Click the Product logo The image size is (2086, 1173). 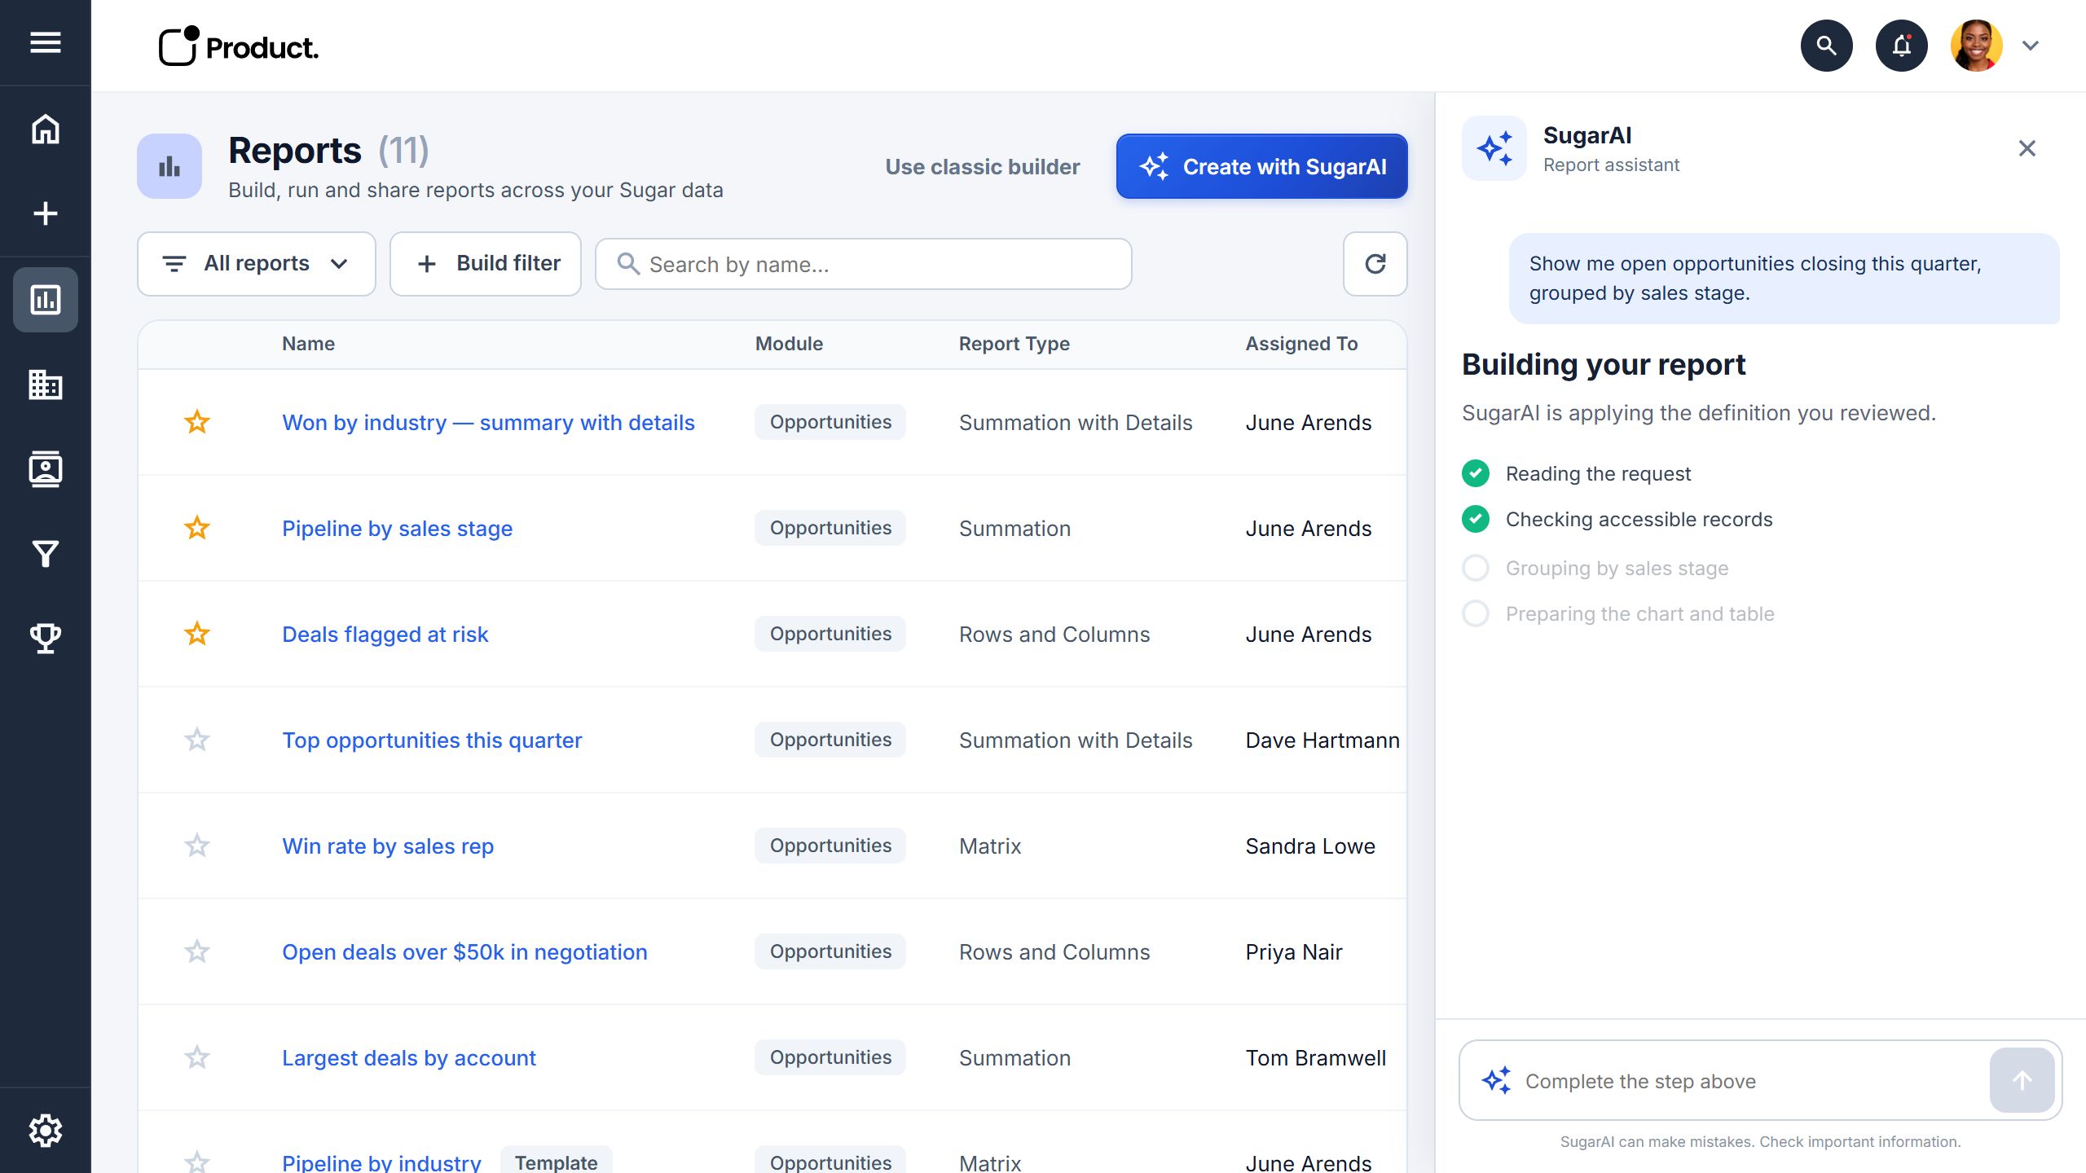click(238, 46)
